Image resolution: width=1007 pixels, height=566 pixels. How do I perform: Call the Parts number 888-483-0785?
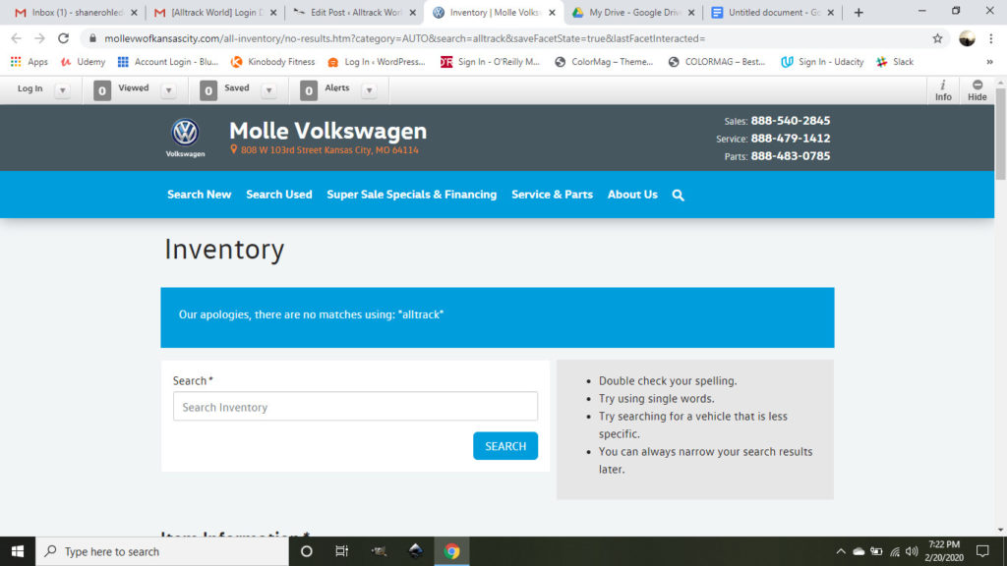pyautogui.click(x=790, y=156)
